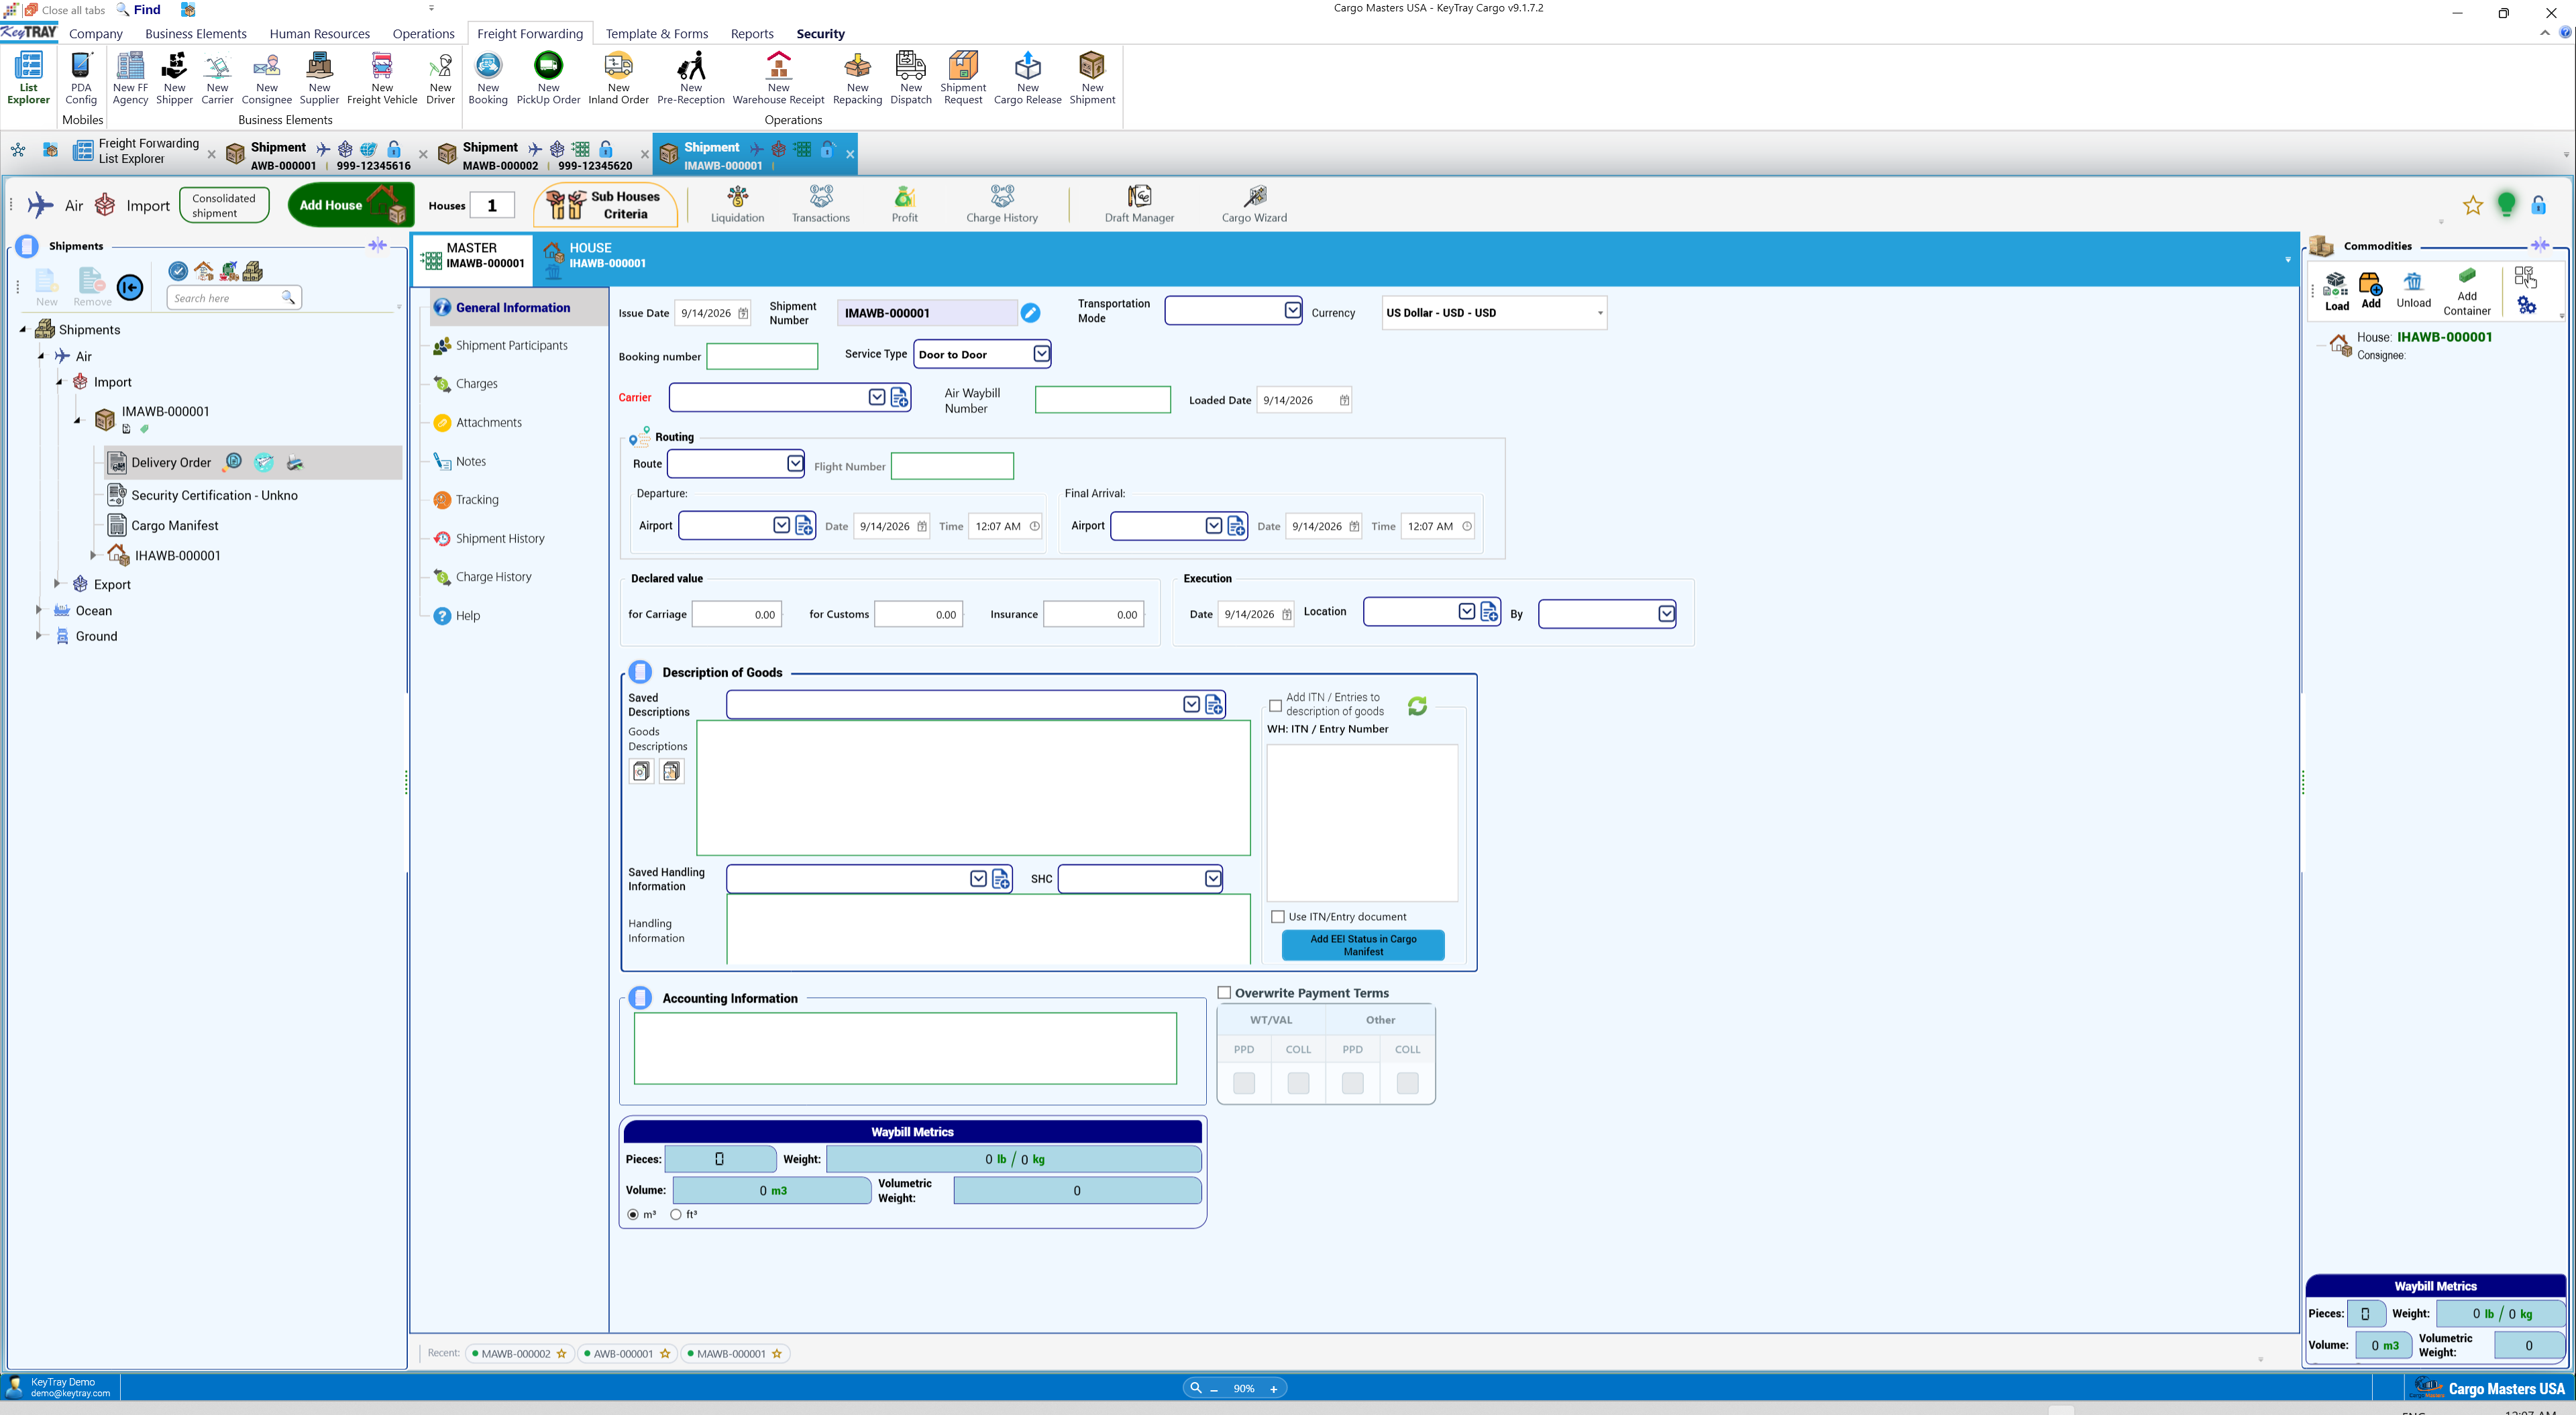Check Add ITN / Entries to description

[x=1275, y=706]
